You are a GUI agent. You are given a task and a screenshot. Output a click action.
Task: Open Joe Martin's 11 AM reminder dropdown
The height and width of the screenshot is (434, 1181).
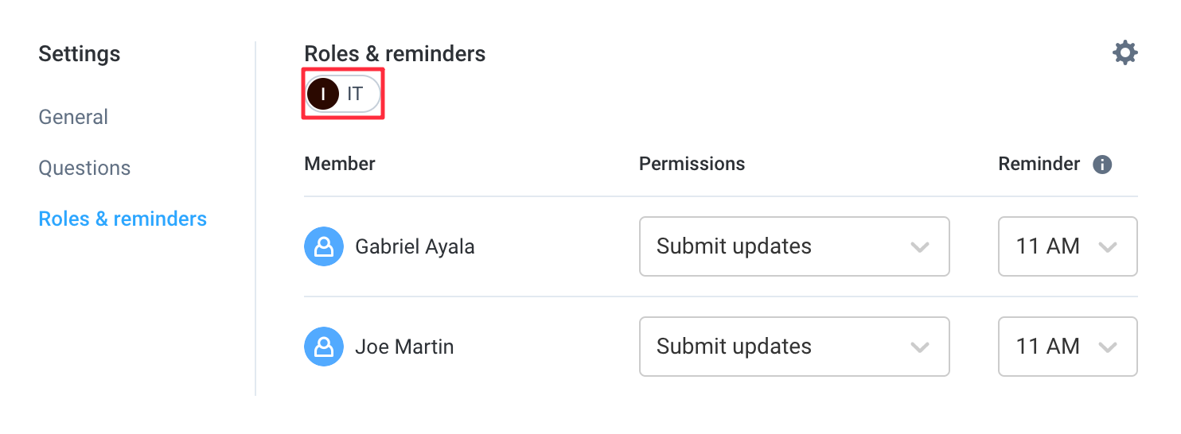point(1068,347)
